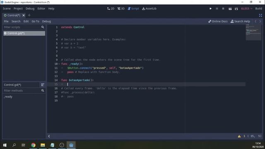Jump to _ready method in list
265x149 pixels.
click(8, 97)
